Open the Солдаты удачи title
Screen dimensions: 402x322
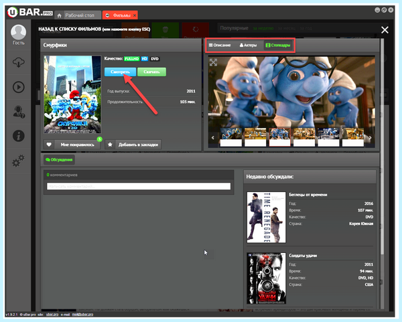[303, 256]
